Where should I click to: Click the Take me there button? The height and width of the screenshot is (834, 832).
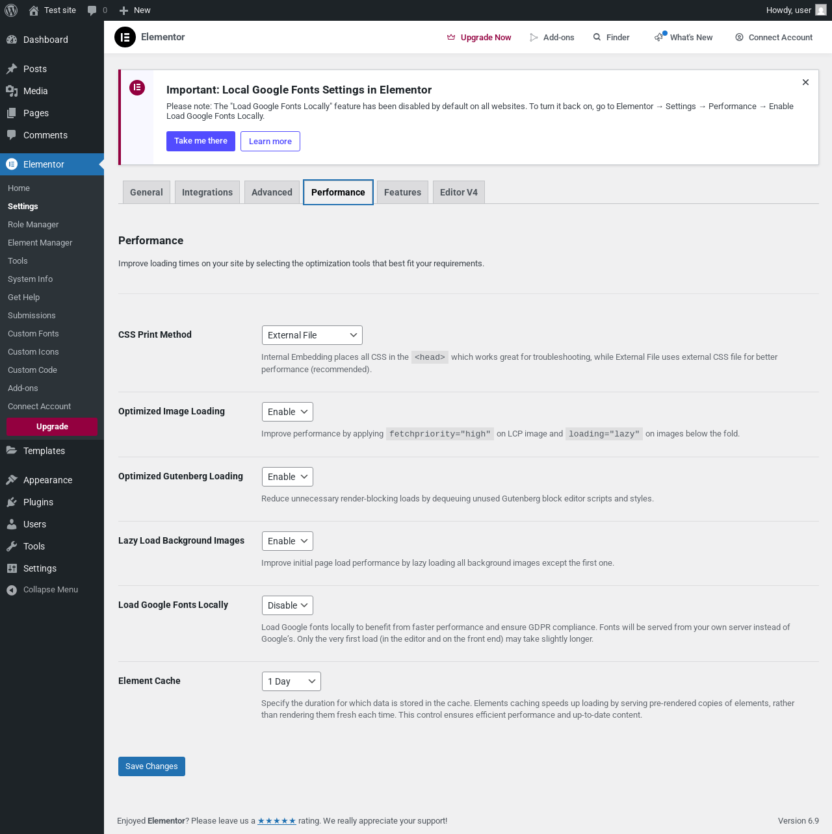(x=201, y=141)
